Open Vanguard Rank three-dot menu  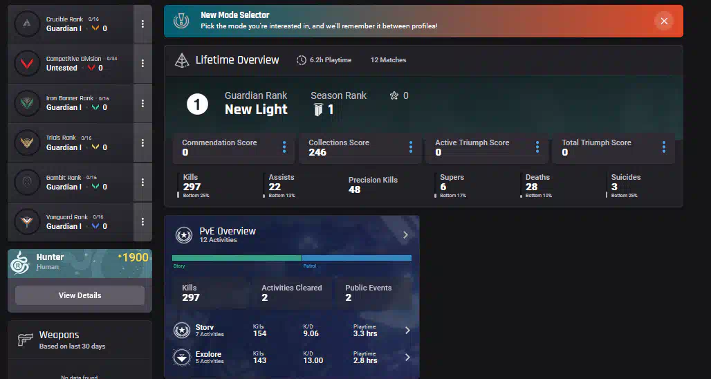coord(143,222)
